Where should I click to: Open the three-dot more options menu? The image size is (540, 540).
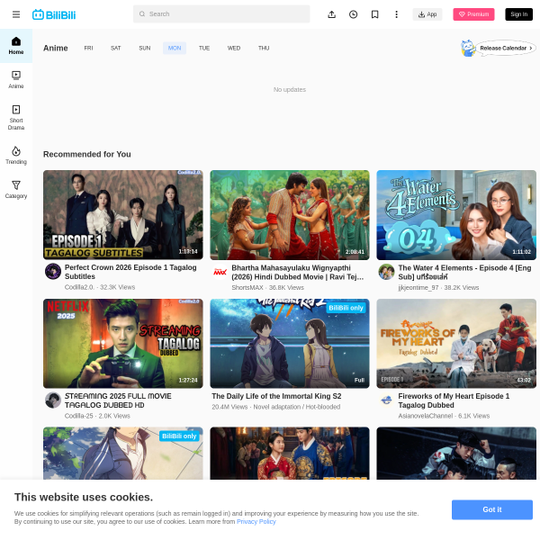coord(396,14)
